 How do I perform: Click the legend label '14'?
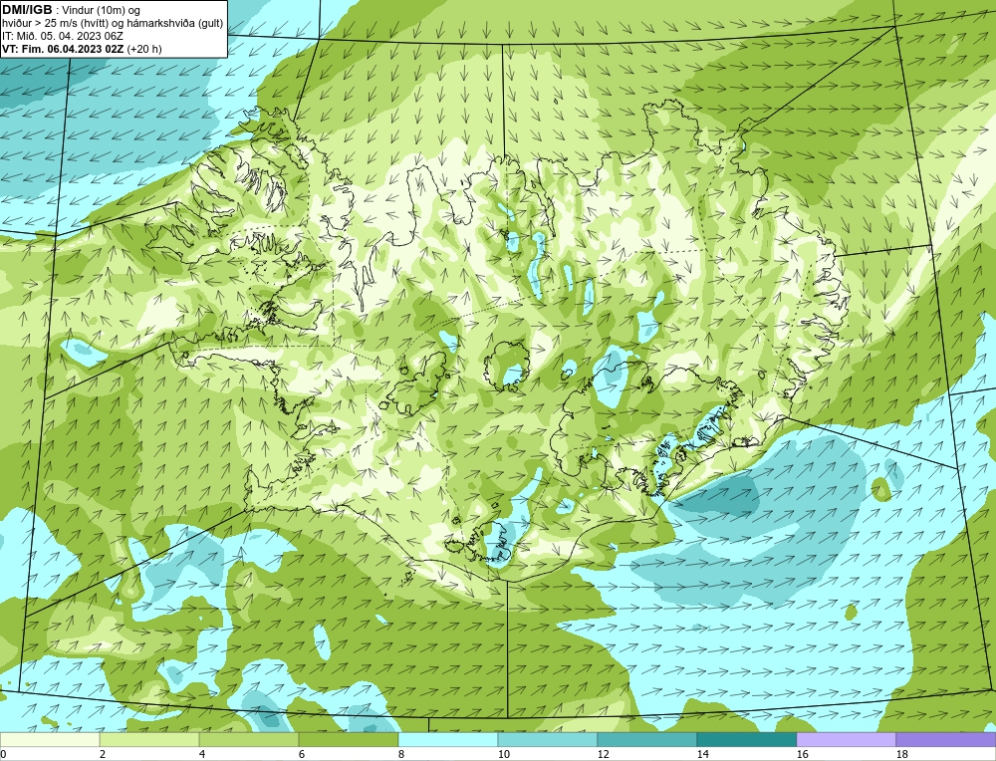[x=702, y=754]
